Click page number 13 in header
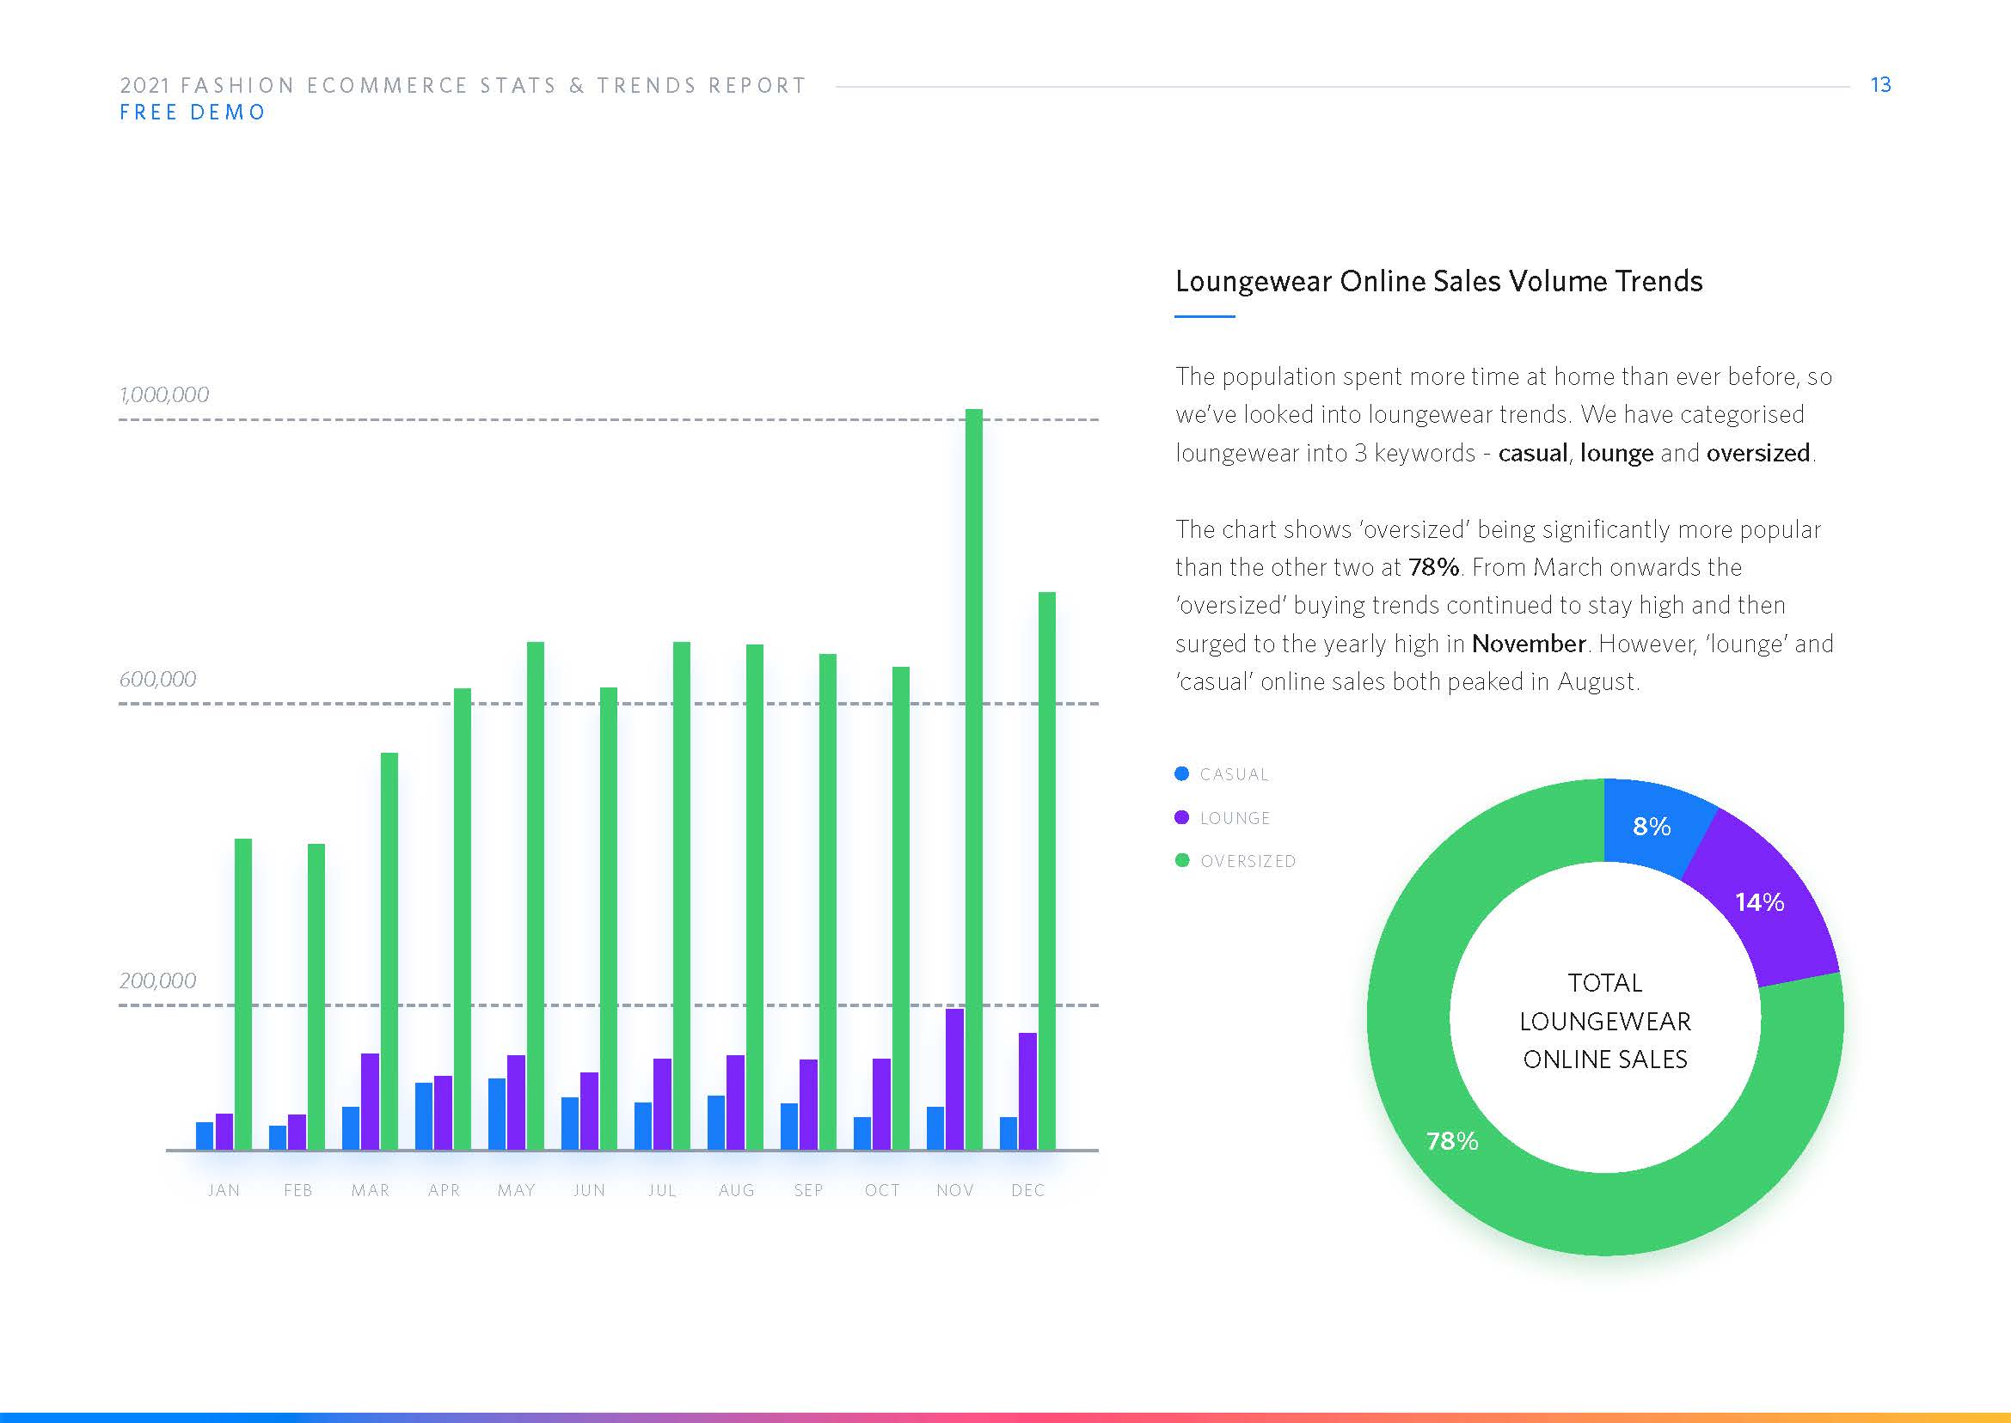This screenshot has width=2011, height=1423. tap(1879, 85)
